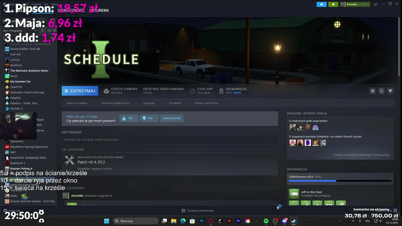Viewport: 402px width, 226px height.
Task: Open File Explorer from the taskbar
Action: point(174,221)
